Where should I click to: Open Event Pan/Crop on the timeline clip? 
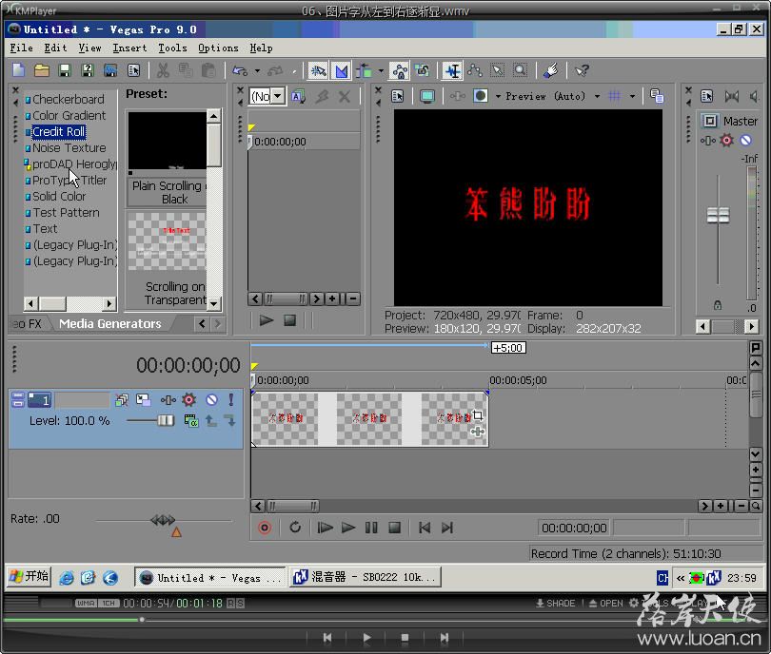pos(478,415)
